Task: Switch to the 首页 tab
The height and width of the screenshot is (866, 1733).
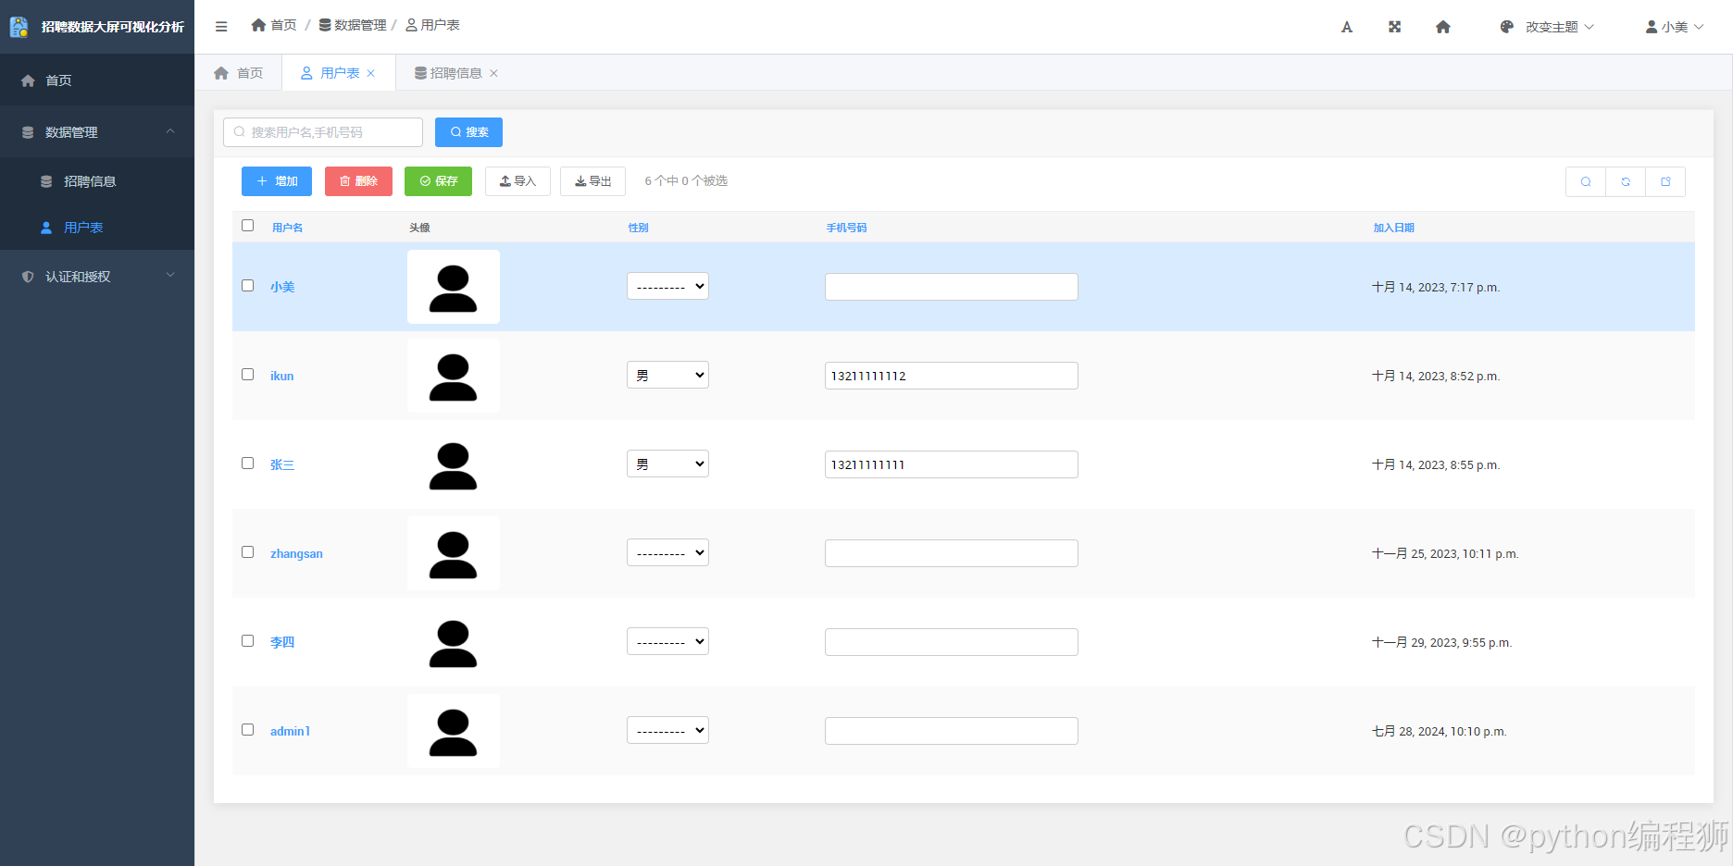Action: (239, 73)
